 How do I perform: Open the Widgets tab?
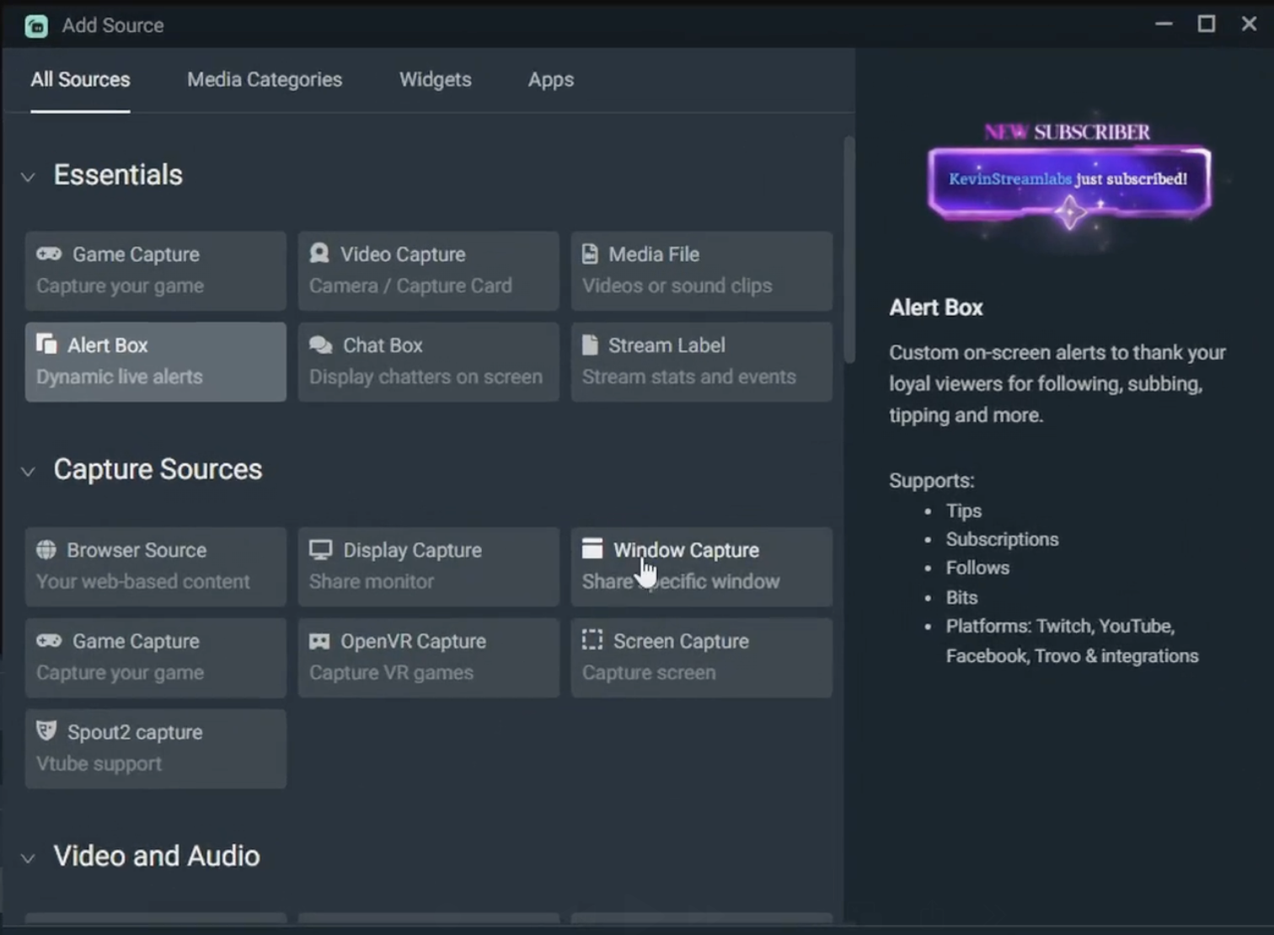pos(435,80)
